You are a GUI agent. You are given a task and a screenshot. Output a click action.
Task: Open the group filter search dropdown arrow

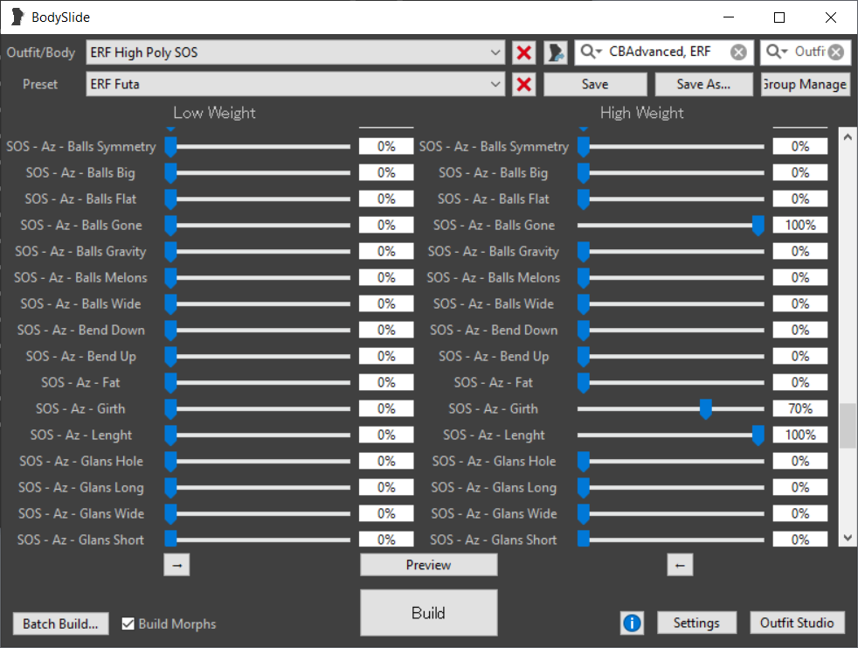tap(592, 52)
